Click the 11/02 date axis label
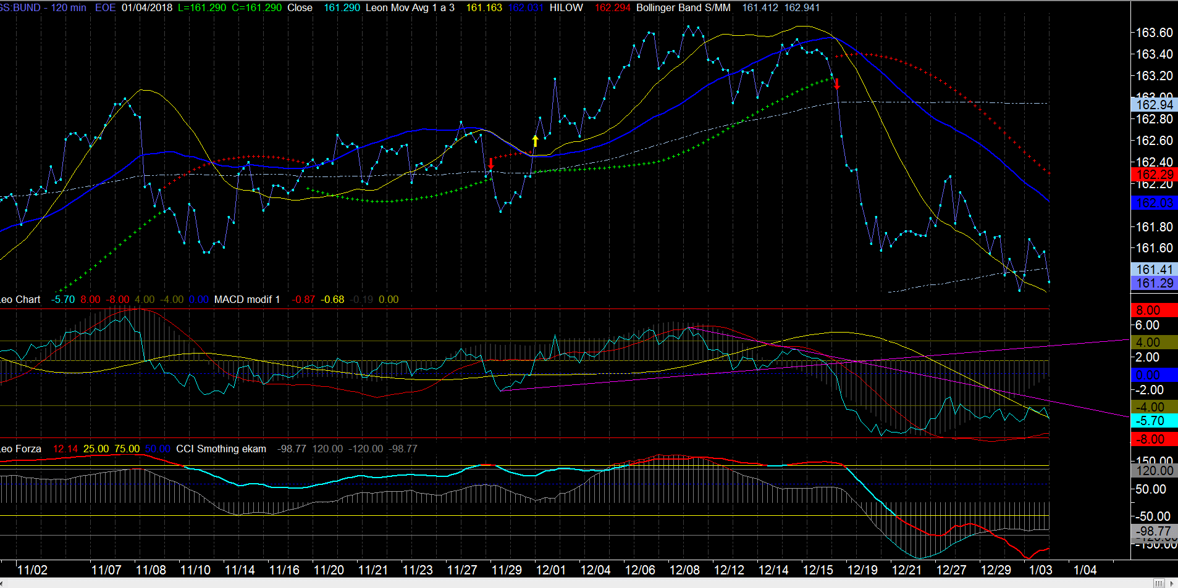Image resolution: width=1178 pixels, height=588 pixels. coord(32,570)
